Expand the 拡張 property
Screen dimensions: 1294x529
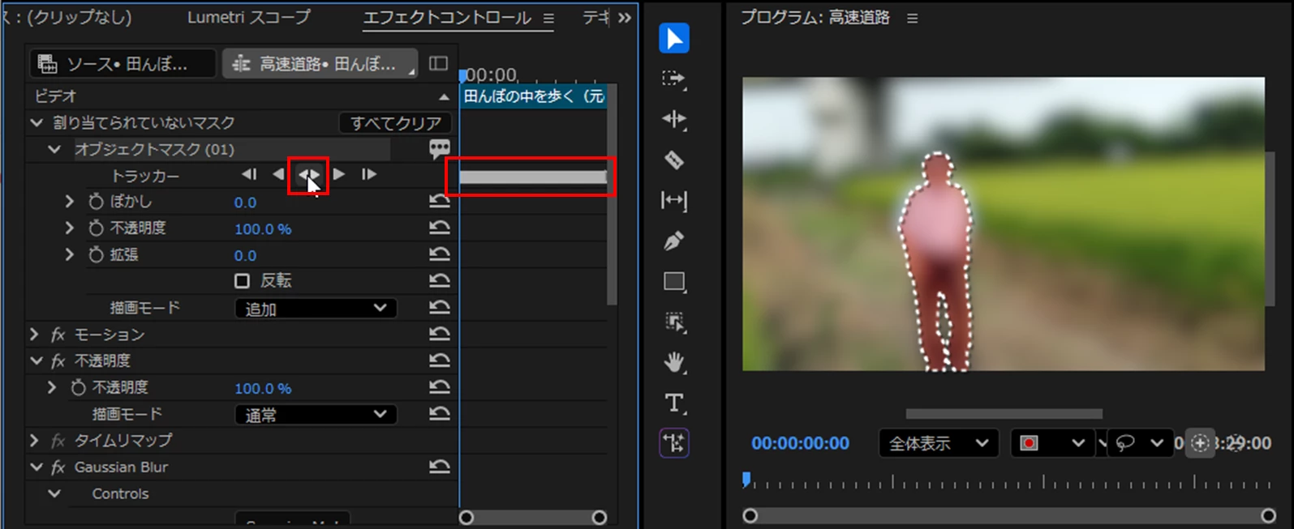pos(70,254)
